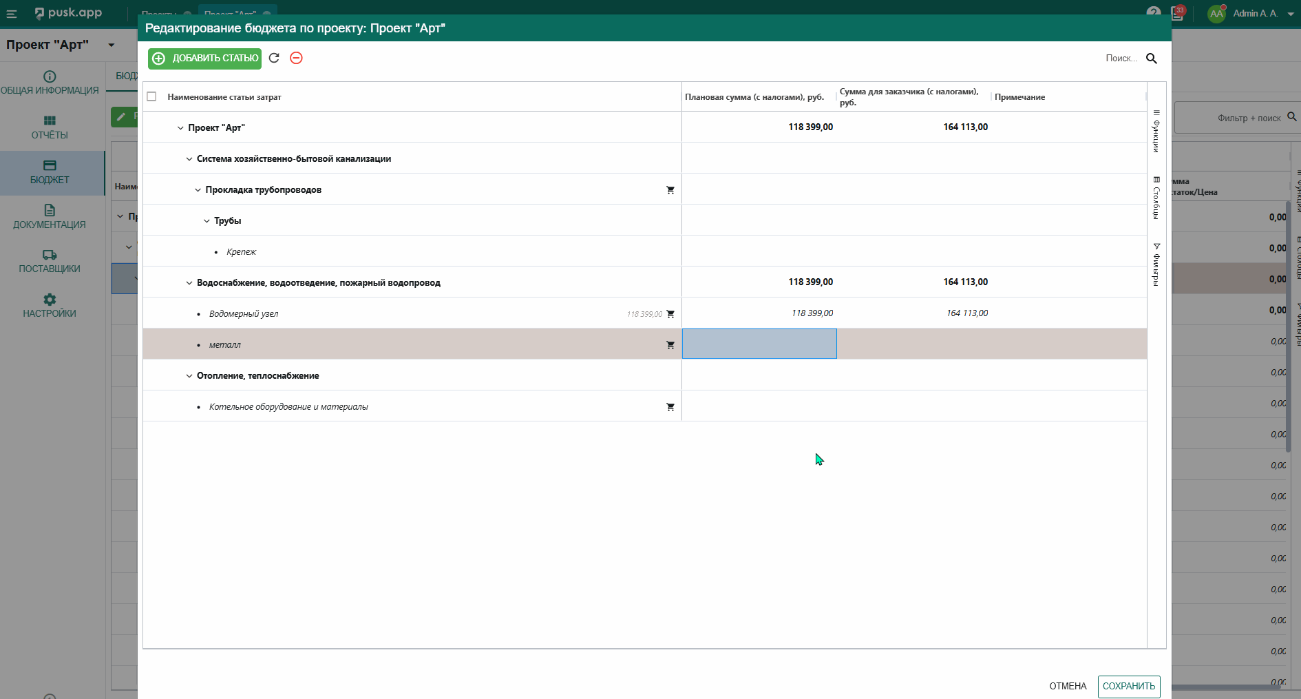The width and height of the screenshot is (1301, 699).
Task: Collapse the Отопление, теплоснабжение group
Action: [189, 376]
